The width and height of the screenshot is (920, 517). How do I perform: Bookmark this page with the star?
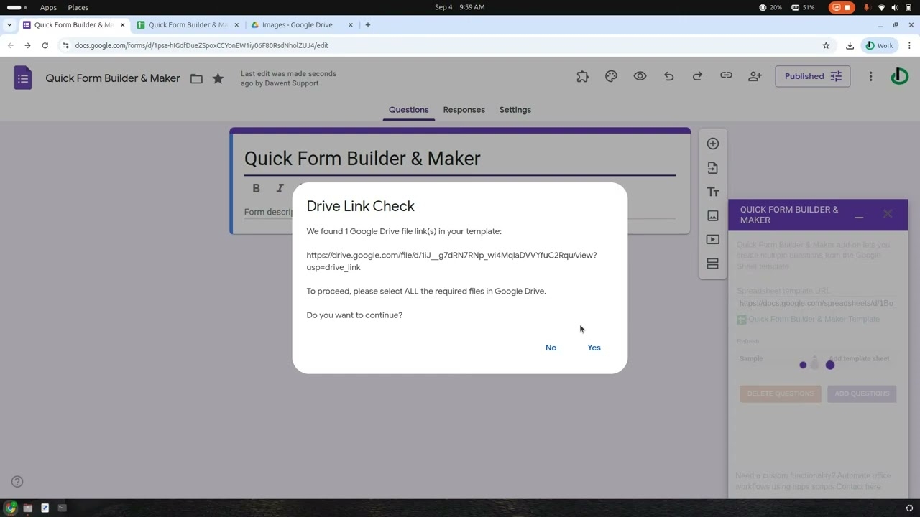click(x=826, y=45)
